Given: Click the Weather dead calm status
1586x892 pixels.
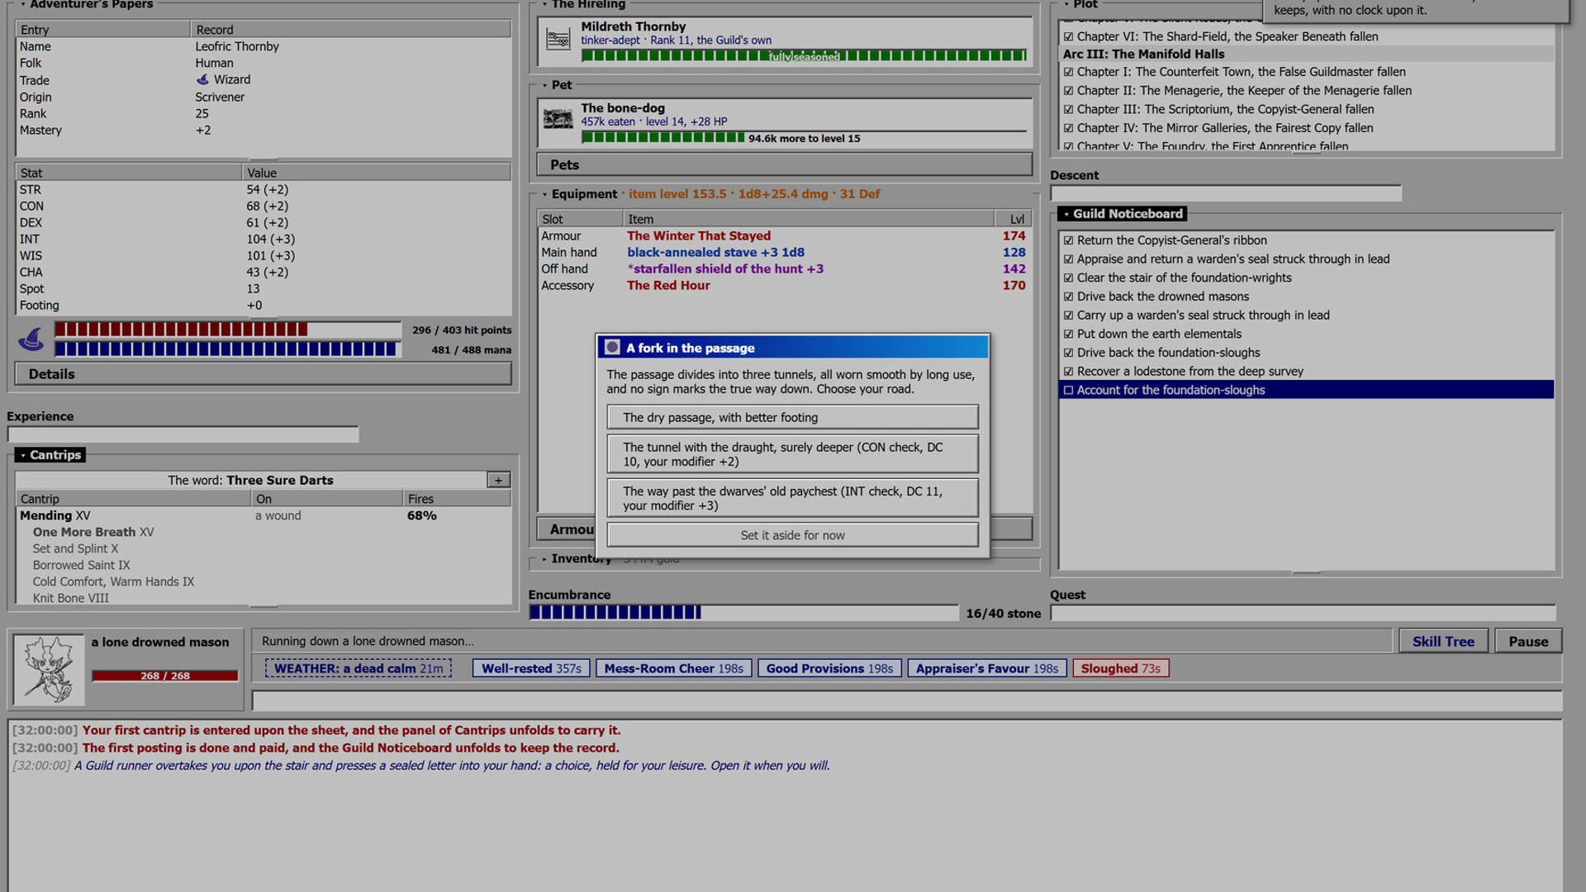Looking at the screenshot, I should point(358,668).
